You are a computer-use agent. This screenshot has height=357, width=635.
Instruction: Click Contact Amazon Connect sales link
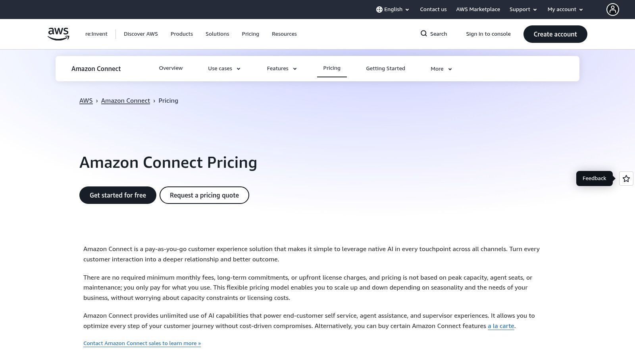click(x=142, y=343)
